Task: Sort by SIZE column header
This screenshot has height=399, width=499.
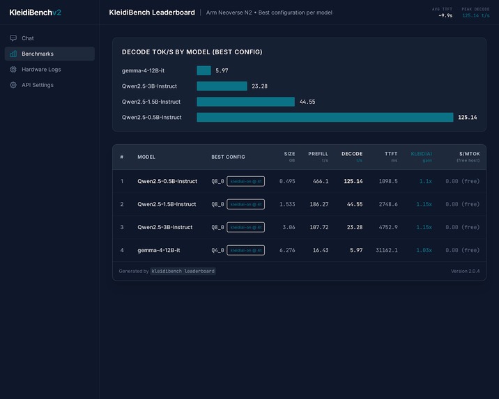Action: coord(289,157)
